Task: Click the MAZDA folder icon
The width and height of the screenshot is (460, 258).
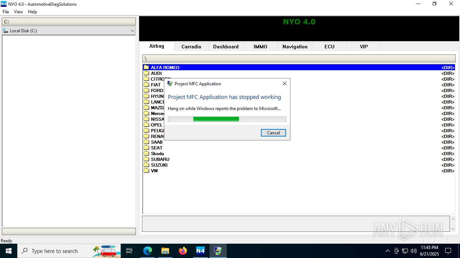Action: pos(146,107)
